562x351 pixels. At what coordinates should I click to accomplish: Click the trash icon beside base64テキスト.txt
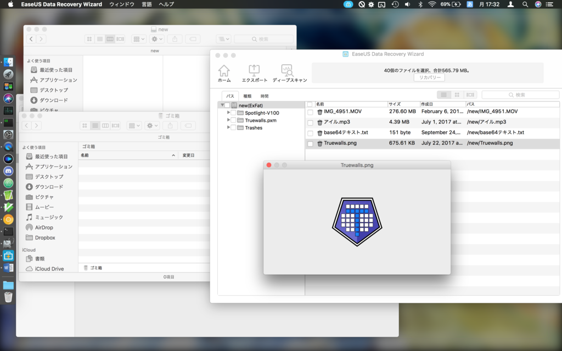[320, 133]
